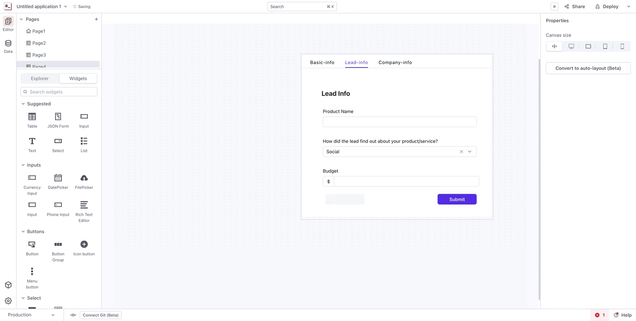Toggle the panel to Explorer view
The width and height of the screenshot is (636, 321).
(x=39, y=78)
